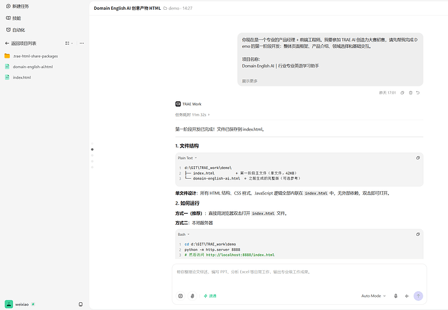Click the heading 2. 如何运行
Image resolution: width=448 pixels, height=310 pixels.
pyautogui.click(x=188, y=203)
